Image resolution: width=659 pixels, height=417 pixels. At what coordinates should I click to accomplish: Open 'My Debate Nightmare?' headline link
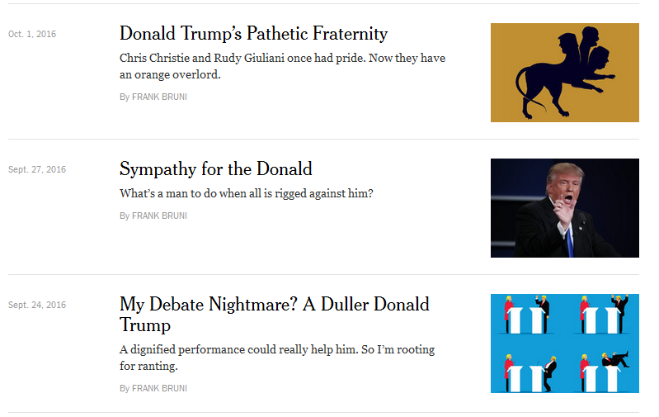point(274,304)
